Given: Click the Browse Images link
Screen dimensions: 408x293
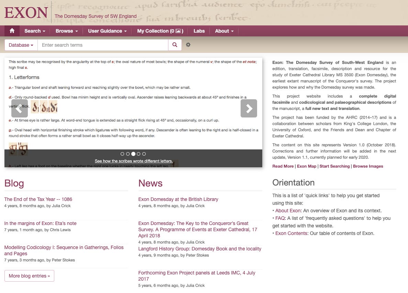Looking at the screenshot, I should [x=368, y=166].
